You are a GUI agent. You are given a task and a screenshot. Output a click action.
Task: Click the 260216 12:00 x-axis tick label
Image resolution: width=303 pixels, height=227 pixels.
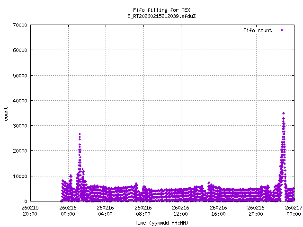point(181,210)
